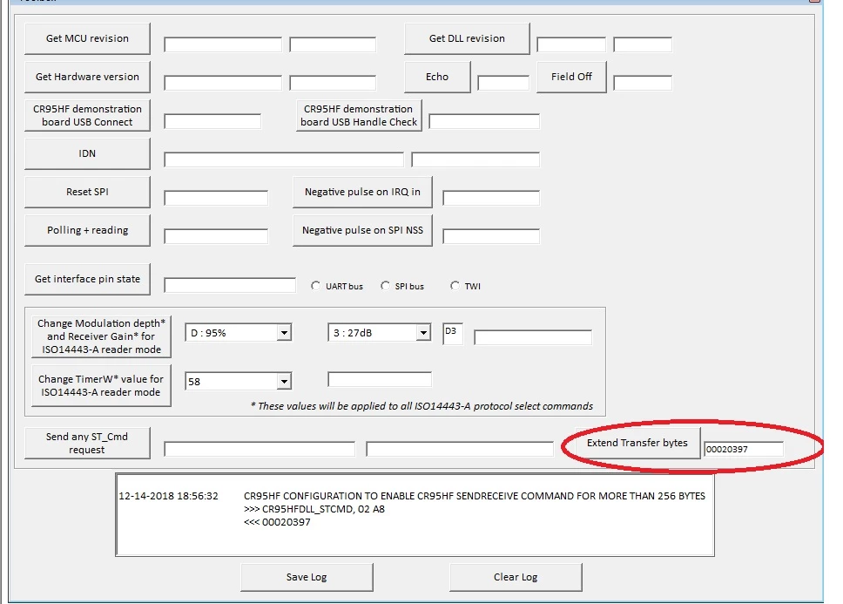
Task: Click result field beside Get interface pin state
Action: coord(230,285)
